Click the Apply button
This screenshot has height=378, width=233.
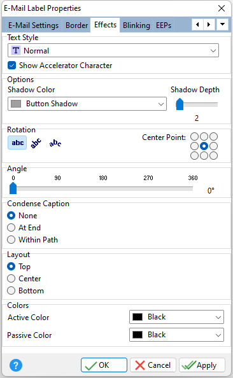click(x=202, y=365)
